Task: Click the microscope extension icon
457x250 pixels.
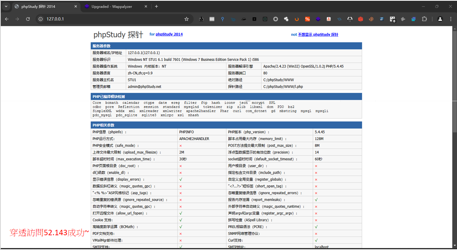Action: (201, 19)
